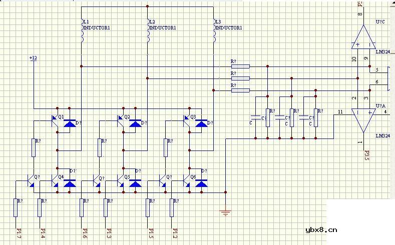This screenshot has width=395, height=245.
Task: Select the diode above Q5 label
Action: pos(136,184)
